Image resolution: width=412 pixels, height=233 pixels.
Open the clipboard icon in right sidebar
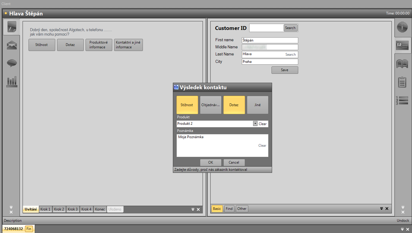(402, 82)
